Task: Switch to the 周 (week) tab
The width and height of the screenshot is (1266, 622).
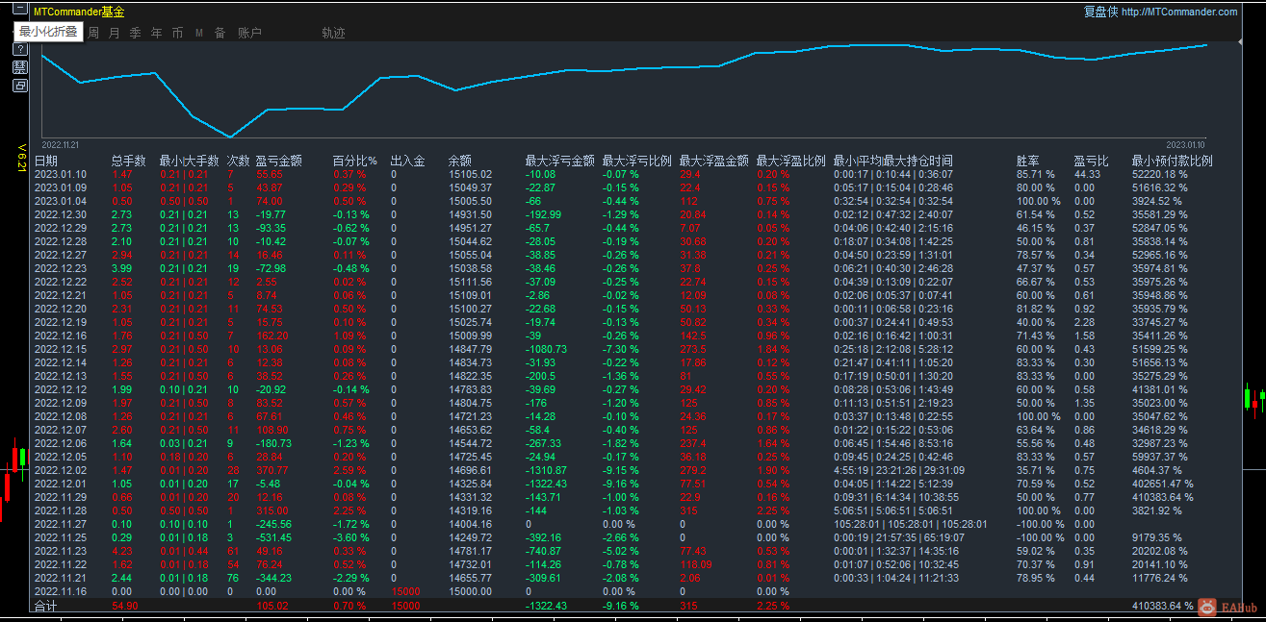Action: pos(93,33)
